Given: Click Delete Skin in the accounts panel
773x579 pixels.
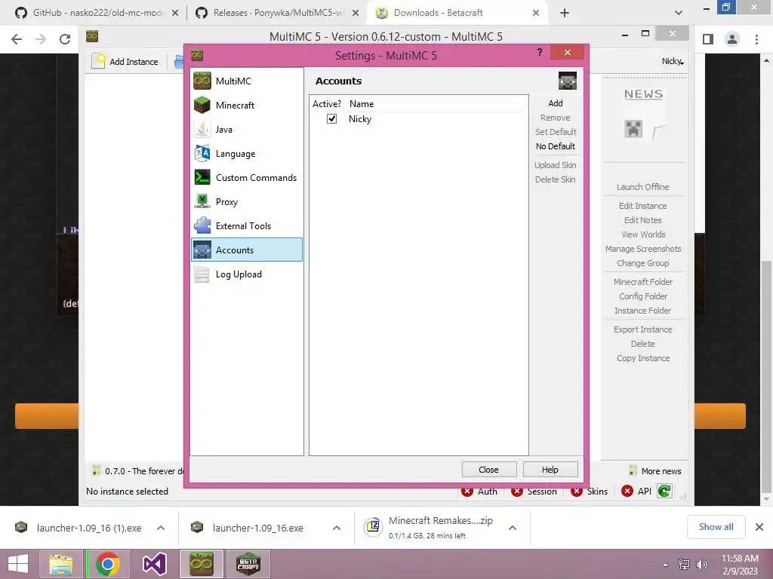Looking at the screenshot, I should pos(555,179).
